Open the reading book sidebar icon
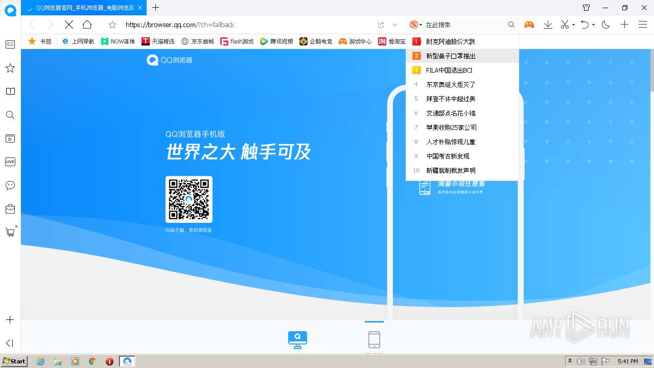654x368 pixels. [10, 91]
